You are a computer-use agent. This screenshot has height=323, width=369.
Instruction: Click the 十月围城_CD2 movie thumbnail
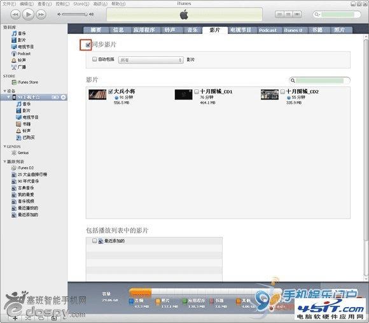(270, 94)
